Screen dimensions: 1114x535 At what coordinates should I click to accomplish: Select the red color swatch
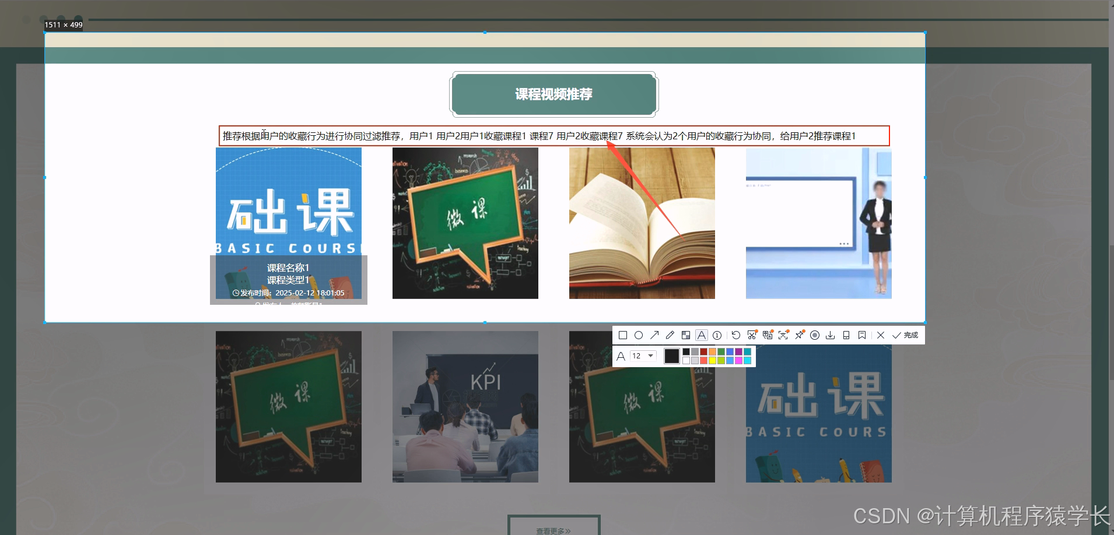[704, 352]
